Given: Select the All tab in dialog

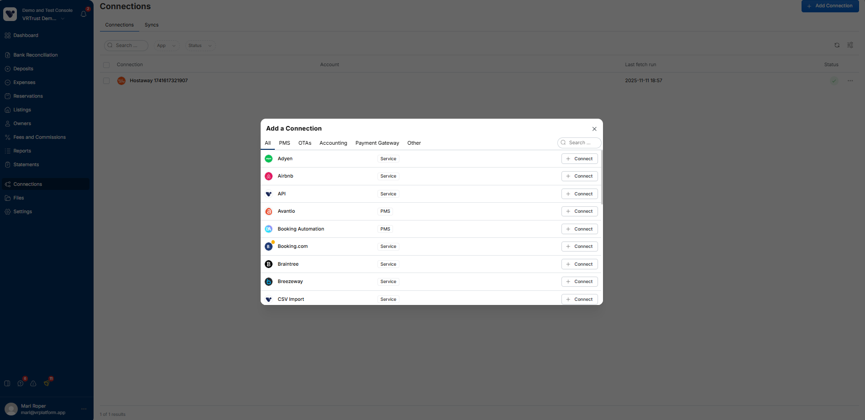Looking at the screenshot, I should pos(268,143).
